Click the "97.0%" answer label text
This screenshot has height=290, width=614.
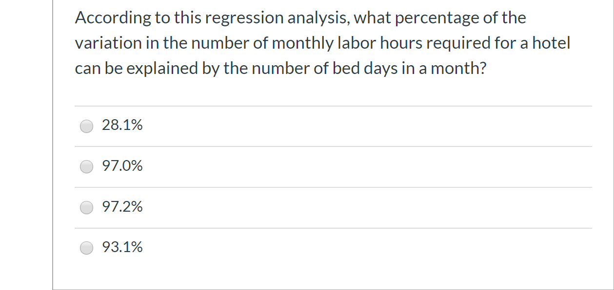point(122,166)
